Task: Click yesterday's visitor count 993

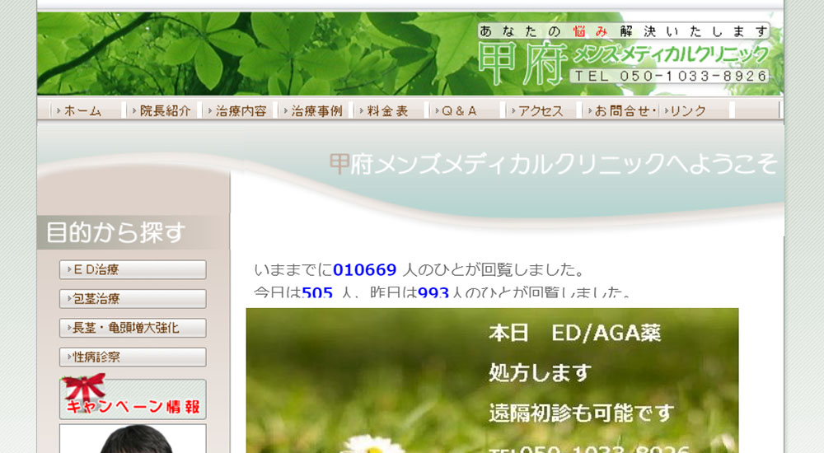Action: pos(433,292)
